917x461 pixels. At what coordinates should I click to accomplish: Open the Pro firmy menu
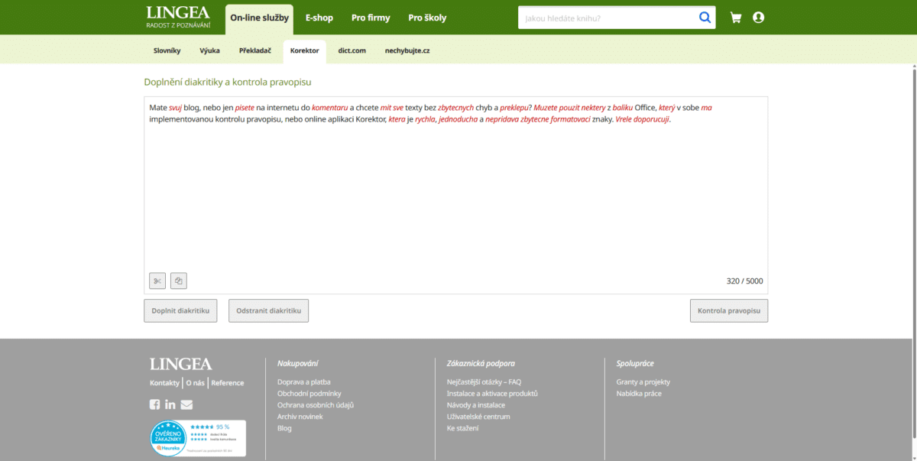(371, 18)
